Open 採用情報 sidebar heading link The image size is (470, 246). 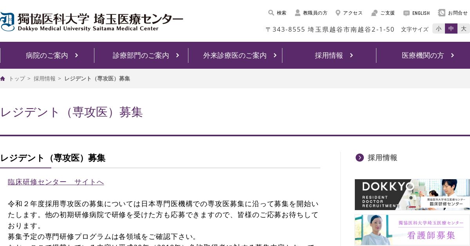click(x=382, y=157)
